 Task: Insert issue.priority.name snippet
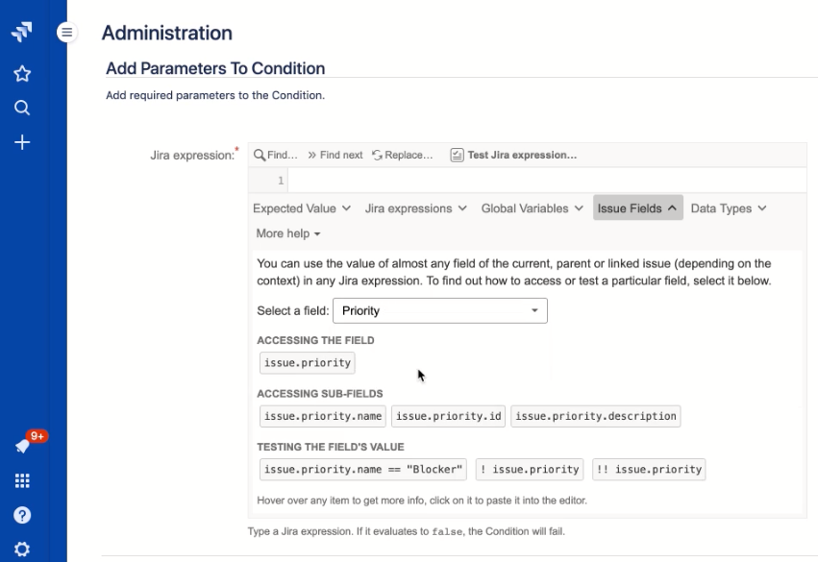(x=323, y=416)
